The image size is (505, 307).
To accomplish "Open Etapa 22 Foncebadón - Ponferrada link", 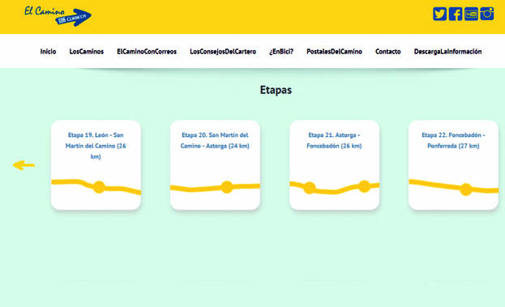I will [x=453, y=140].
